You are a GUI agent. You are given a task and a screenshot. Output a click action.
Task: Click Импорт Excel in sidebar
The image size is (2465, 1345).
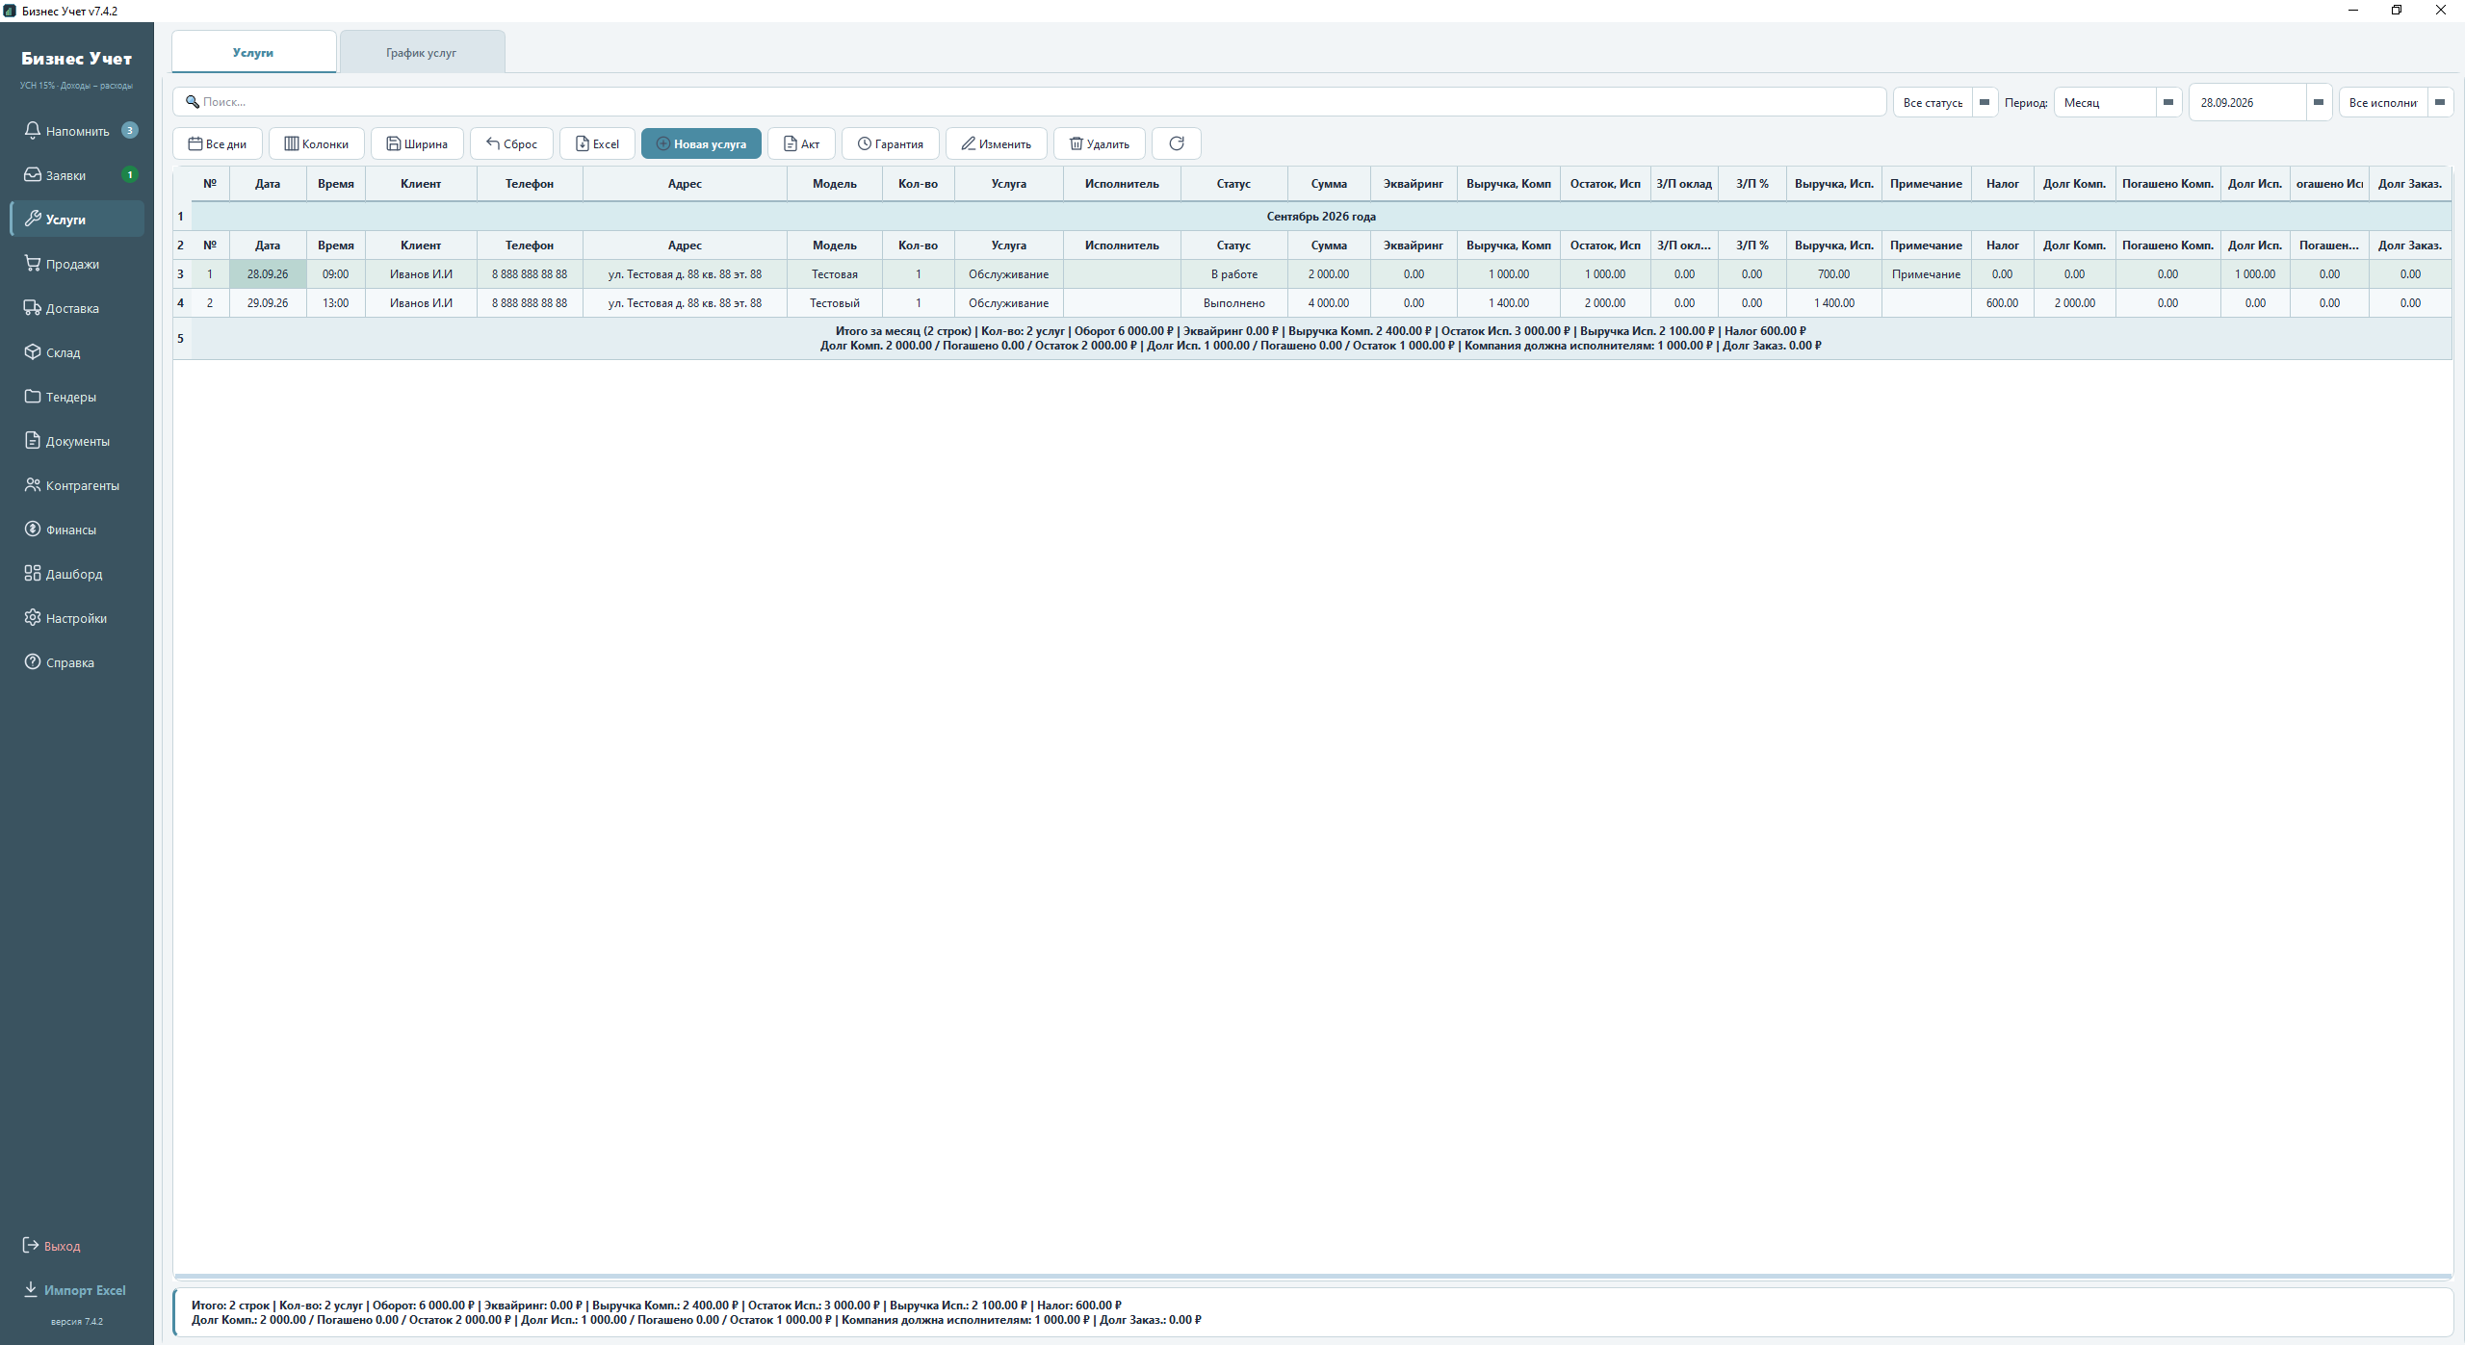[76, 1290]
